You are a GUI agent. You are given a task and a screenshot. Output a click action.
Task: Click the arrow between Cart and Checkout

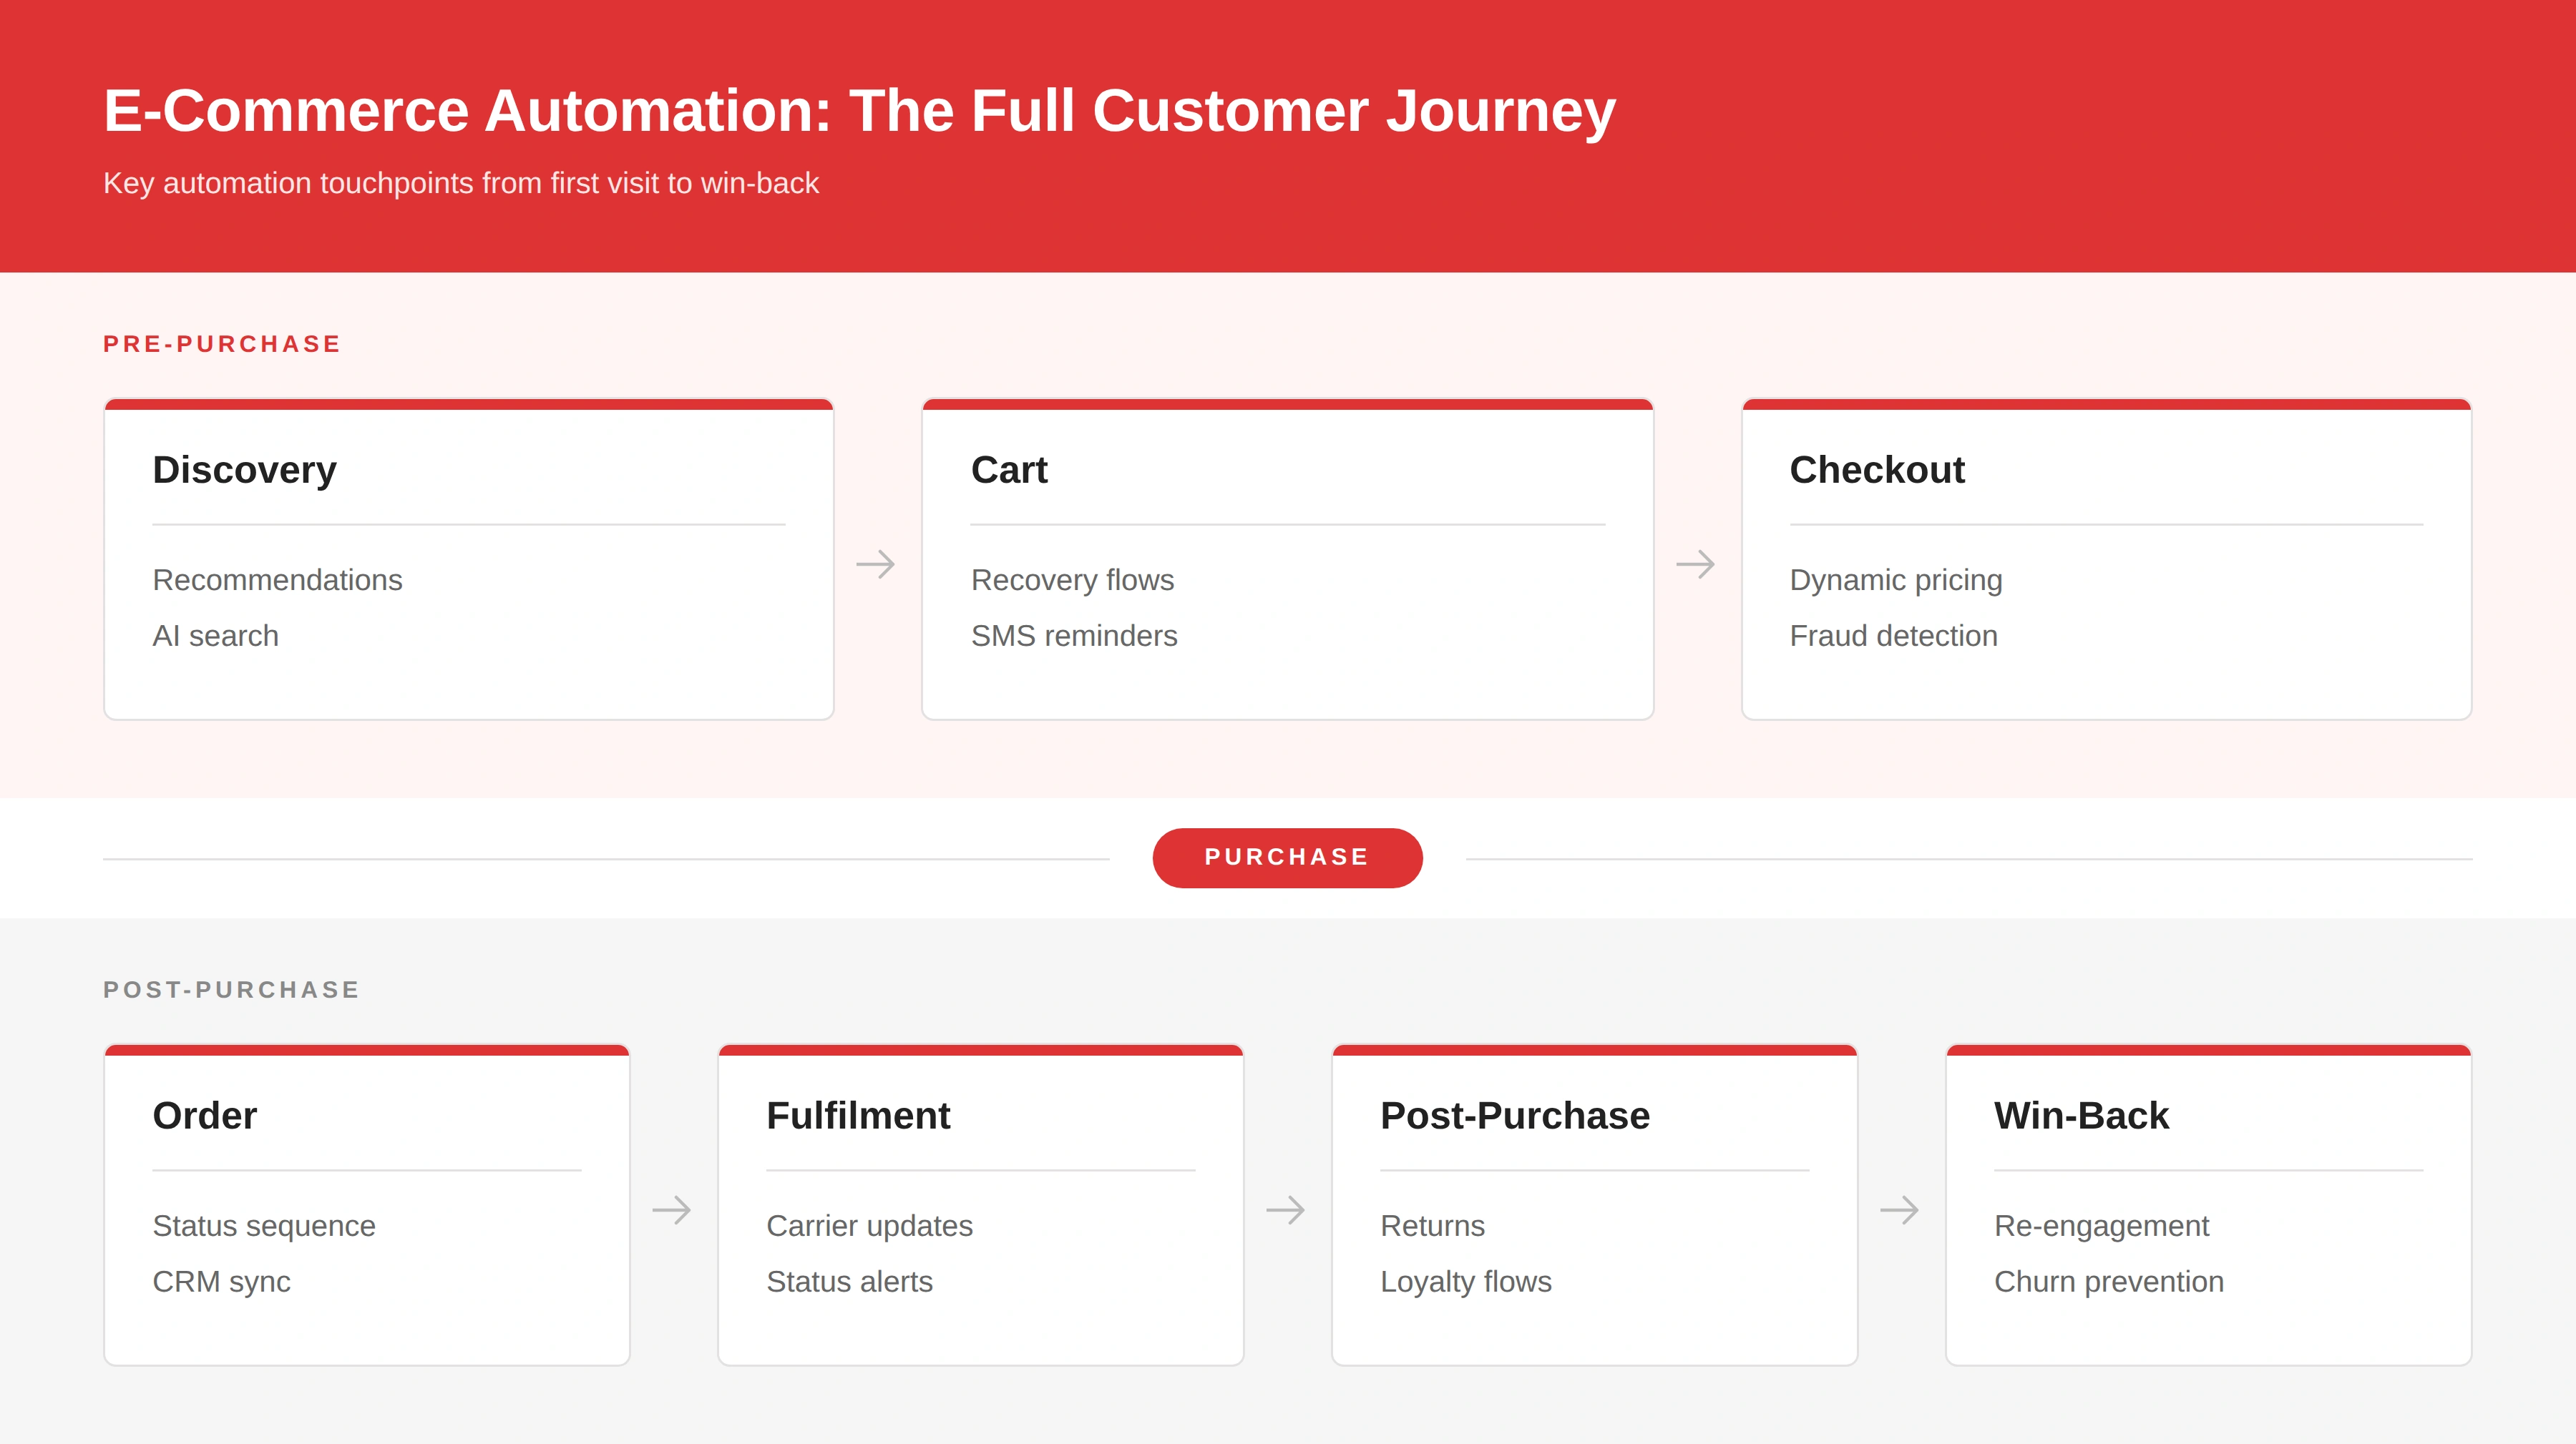1696,564
